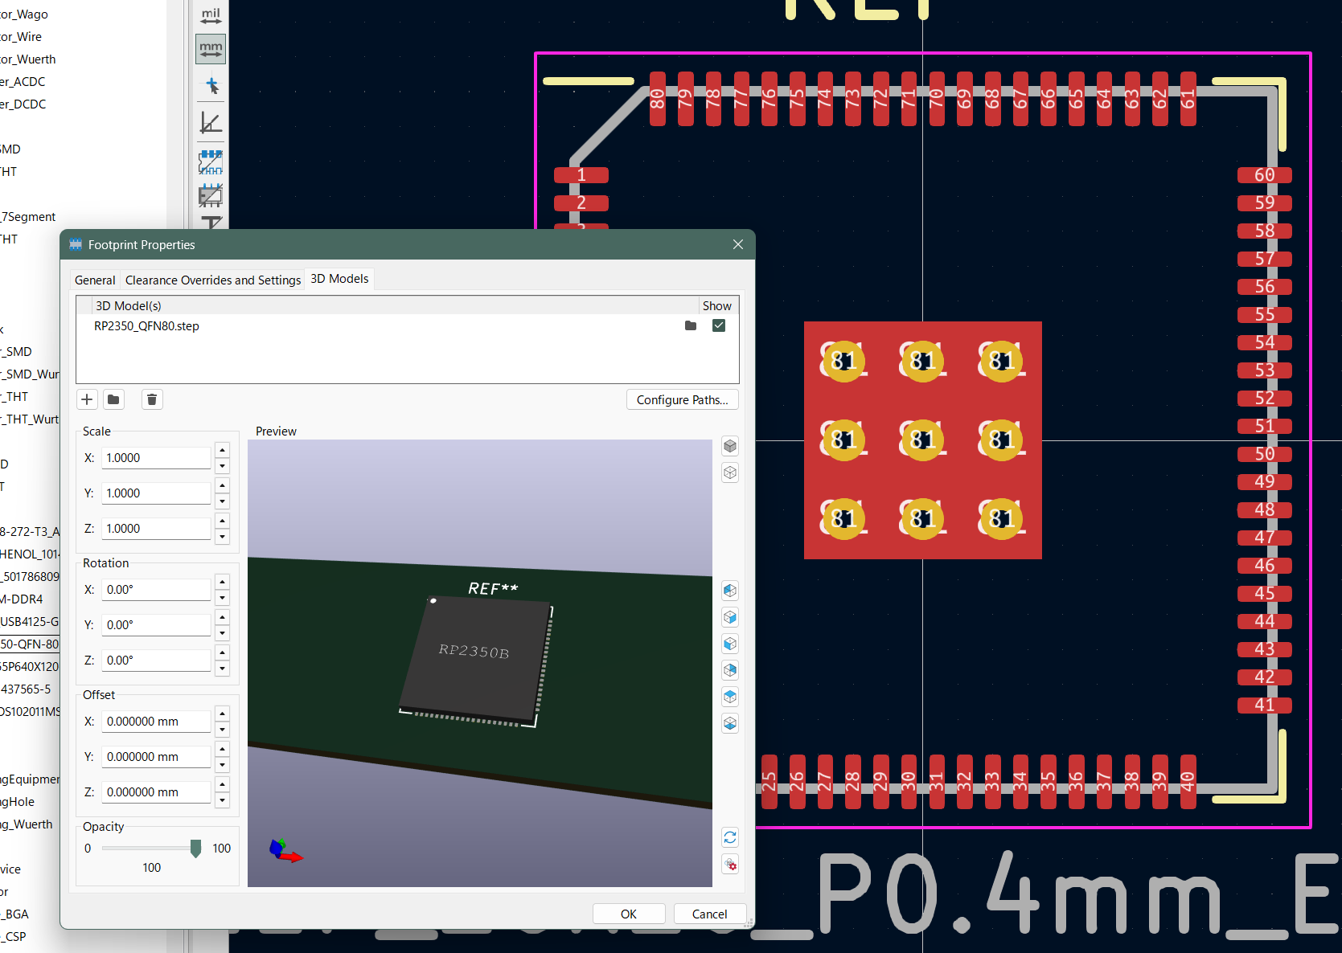
Task: Browse folder for RP2350_QFN80.step model
Action: click(691, 325)
